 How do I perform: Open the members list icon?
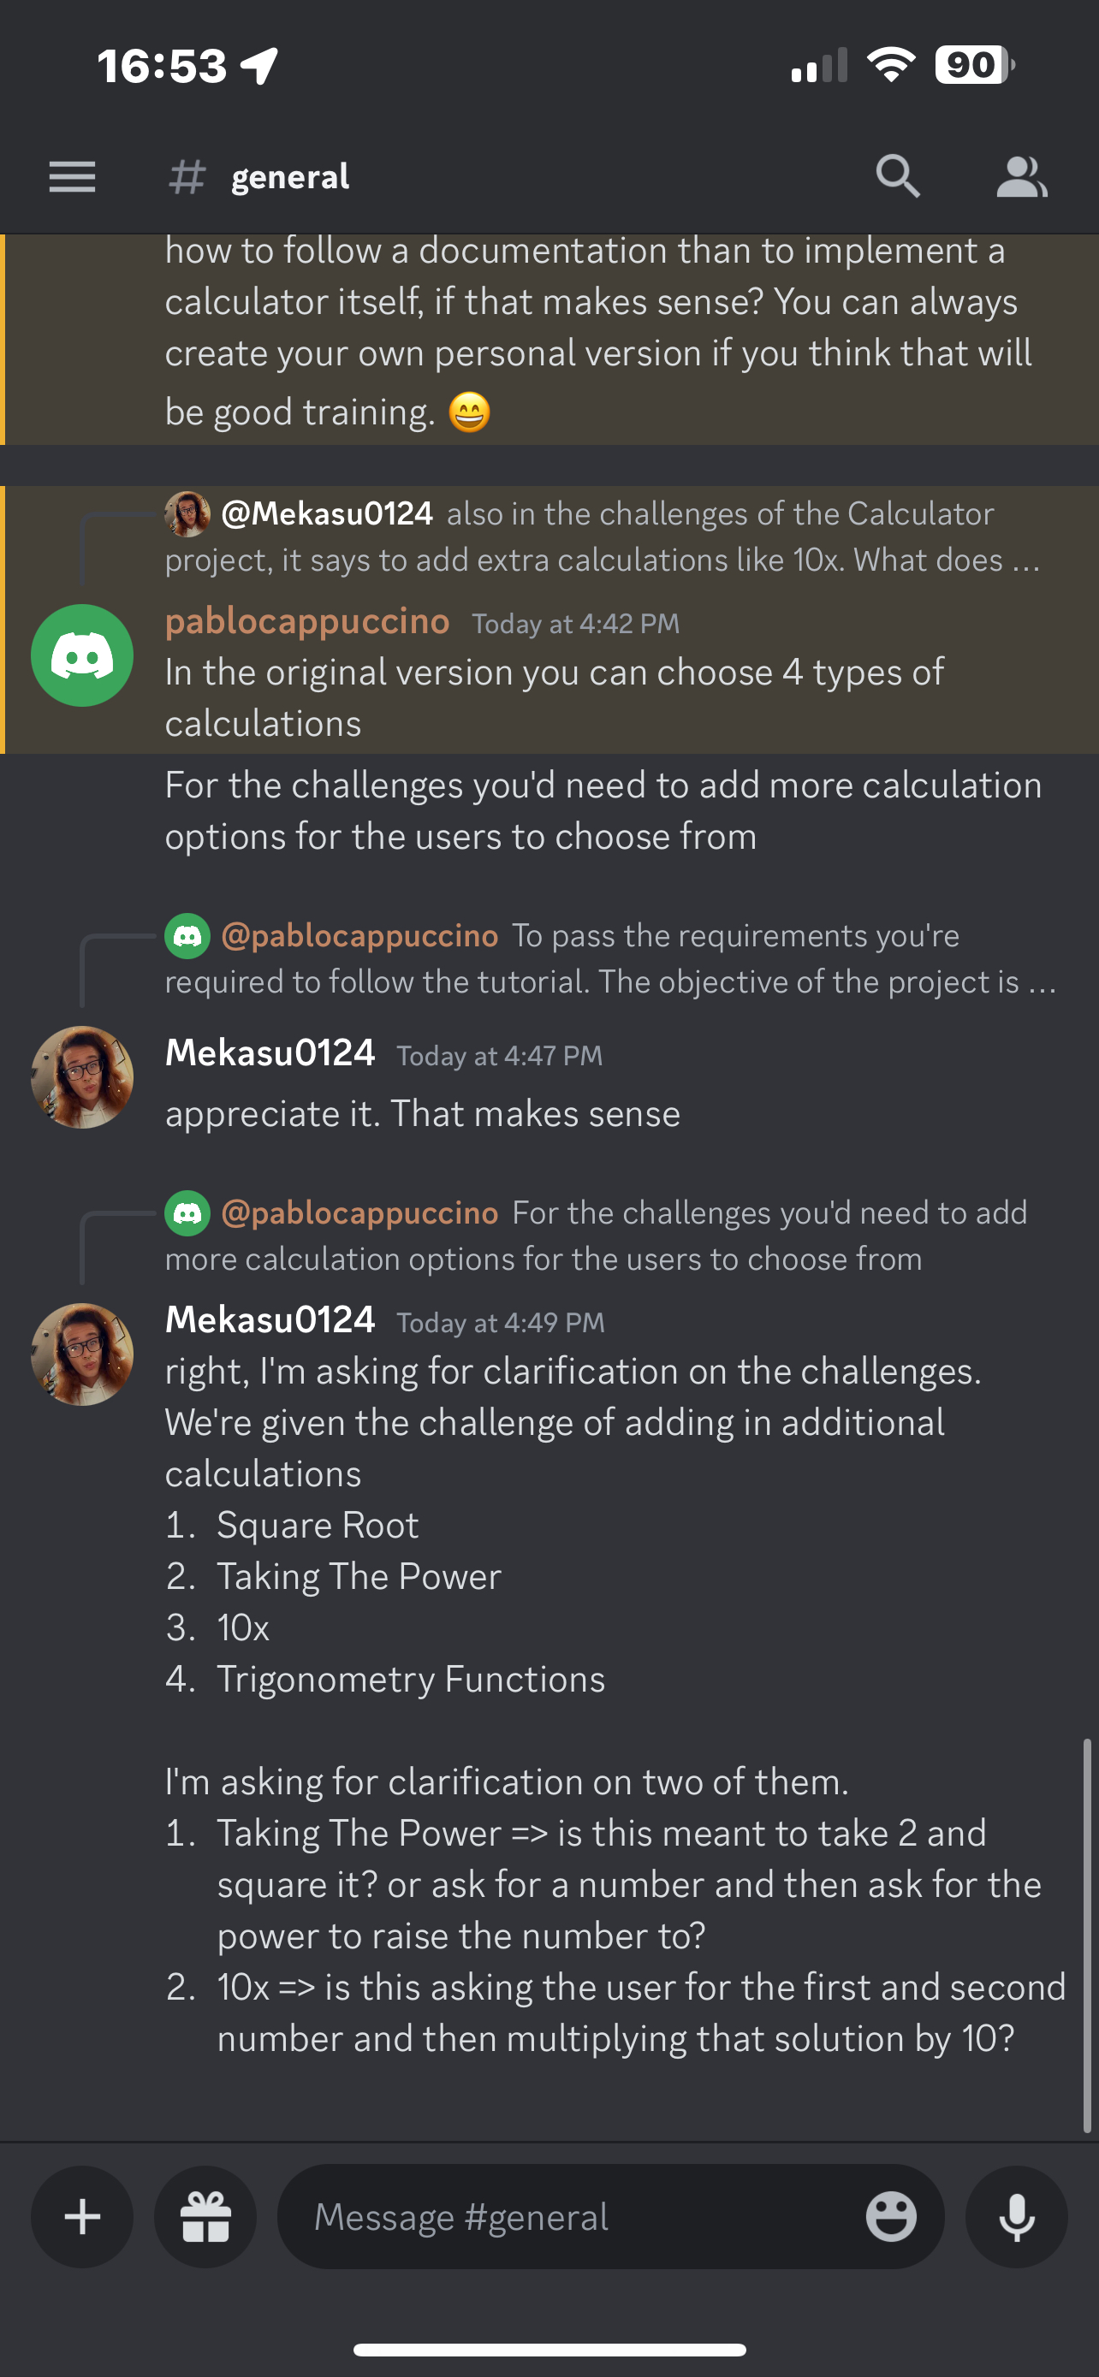(1021, 176)
